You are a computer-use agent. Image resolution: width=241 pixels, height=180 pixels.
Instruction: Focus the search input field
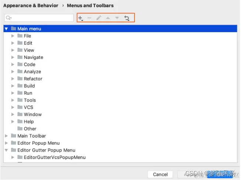click(39, 18)
